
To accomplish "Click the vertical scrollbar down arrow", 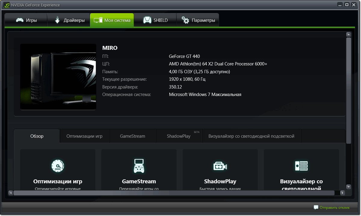I will click(349, 187).
